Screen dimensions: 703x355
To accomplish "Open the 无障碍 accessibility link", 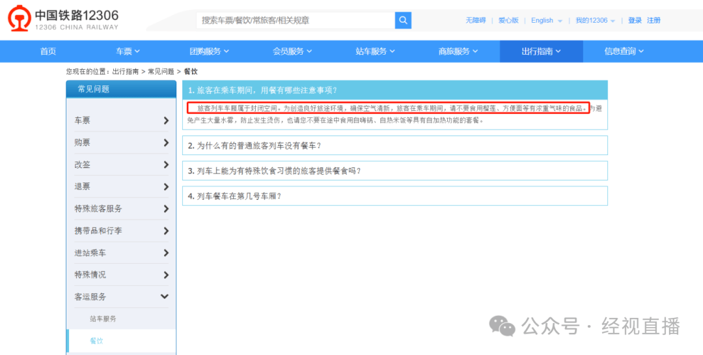I will [476, 20].
